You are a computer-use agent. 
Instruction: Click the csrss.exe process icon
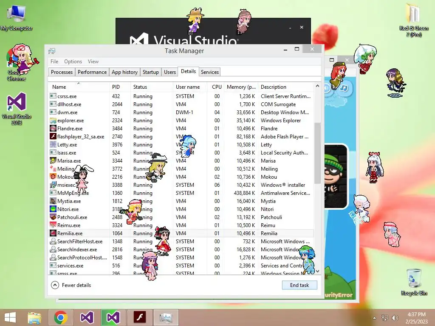[53, 96]
